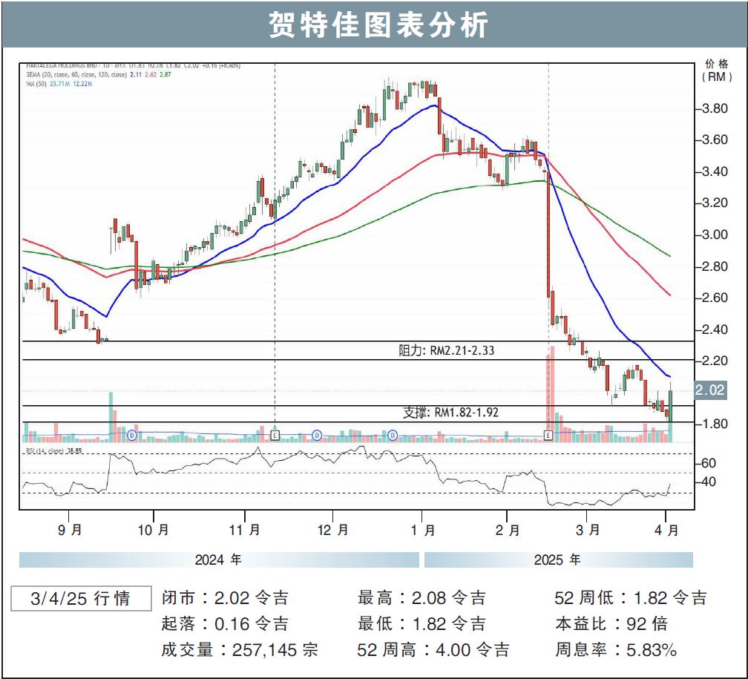Select the volume 成交量: 257,145宗
The image size is (748, 679).
pyautogui.click(x=240, y=649)
